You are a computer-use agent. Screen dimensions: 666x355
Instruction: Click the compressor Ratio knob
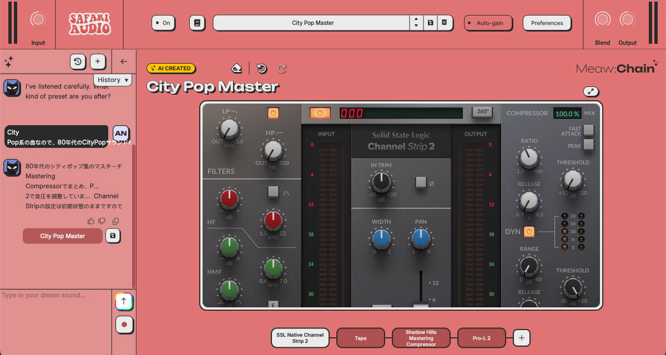(529, 158)
